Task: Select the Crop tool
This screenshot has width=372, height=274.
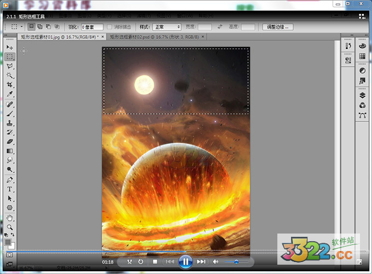Action: coord(10,85)
